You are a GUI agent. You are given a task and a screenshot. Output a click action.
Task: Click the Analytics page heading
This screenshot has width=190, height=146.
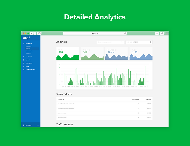[x=62, y=42]
